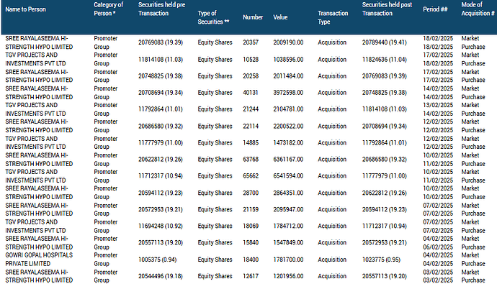Select number cell 40131
Image resolution: width=497 pixels, height=284 pixels.
coord(251,92)
